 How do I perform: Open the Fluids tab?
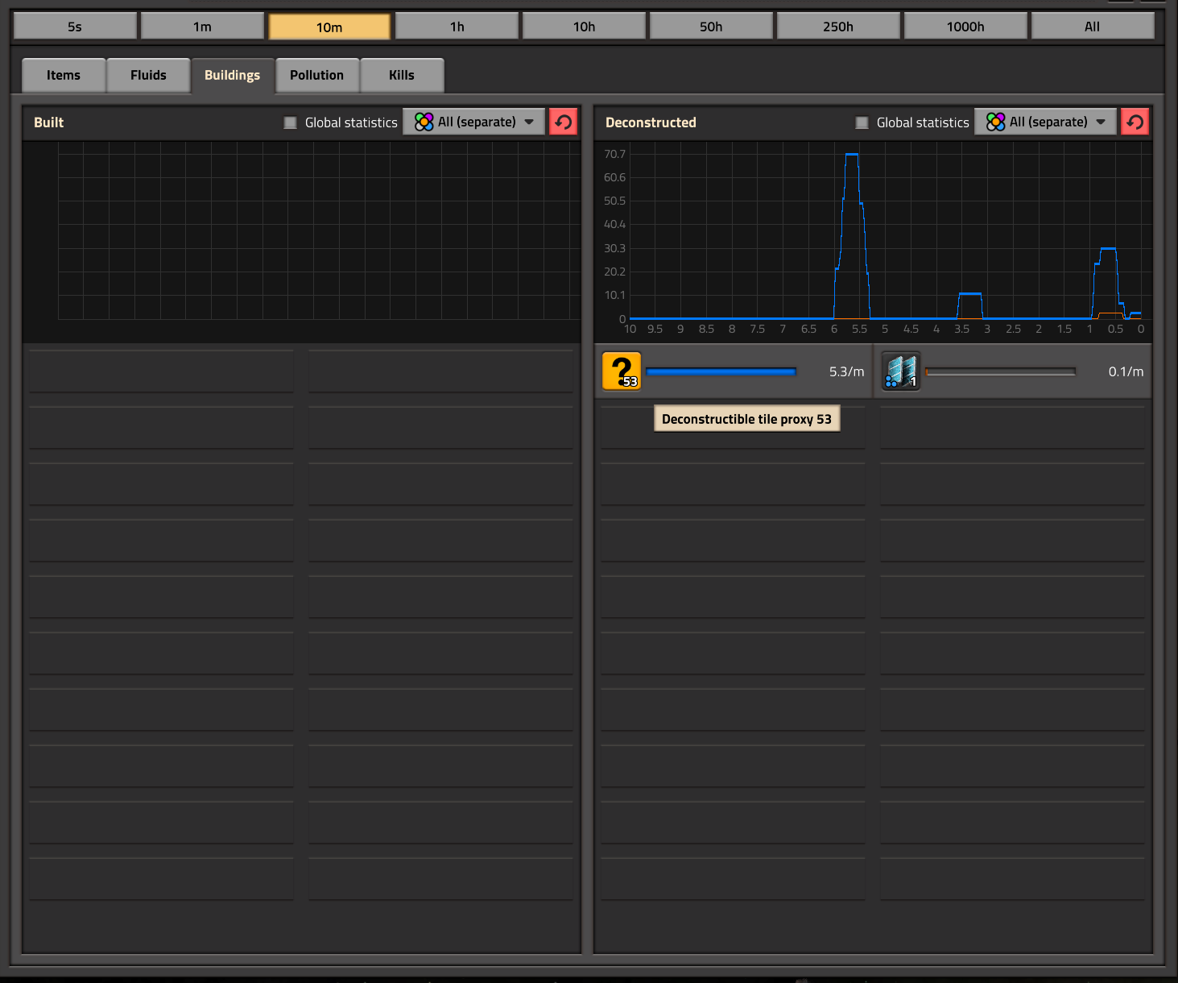(148, 76)
